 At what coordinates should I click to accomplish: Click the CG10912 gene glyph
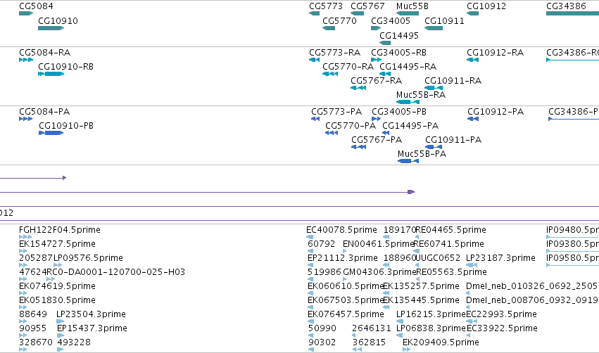coord(472,13)
